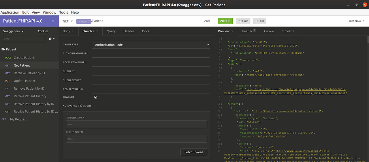Switch to the Query tab
The width and height of the screenshot is (369, 162).
[x=111, y=31]
